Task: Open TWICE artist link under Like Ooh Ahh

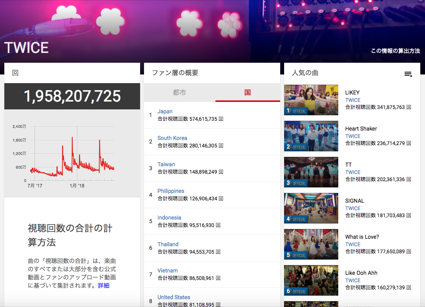Action: (x=353, y=280)
